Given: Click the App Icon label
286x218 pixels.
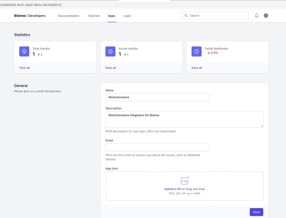Looking at the screenshot, I should (112, 169).
